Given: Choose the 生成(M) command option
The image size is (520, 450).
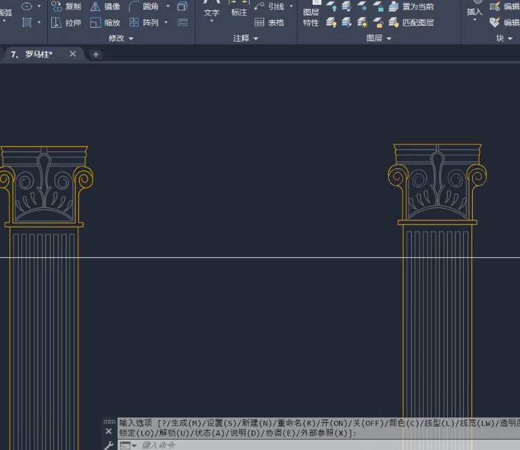Looking at the screenshot, I should (x=187, y=423).
